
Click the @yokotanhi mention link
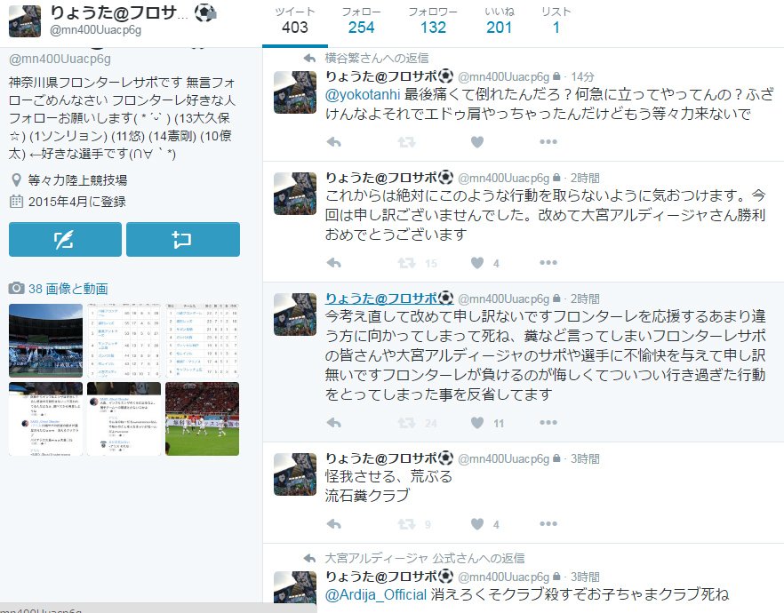(363, 95)
